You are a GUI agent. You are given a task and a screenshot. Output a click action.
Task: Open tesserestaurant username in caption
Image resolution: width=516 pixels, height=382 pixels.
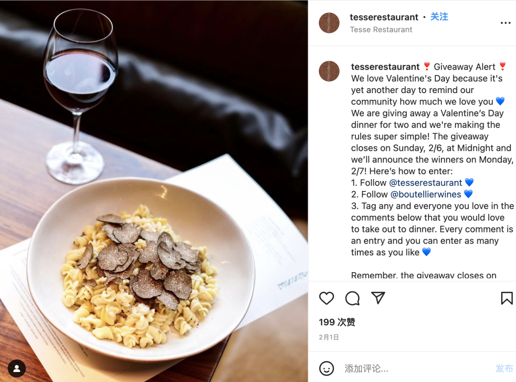385,67
